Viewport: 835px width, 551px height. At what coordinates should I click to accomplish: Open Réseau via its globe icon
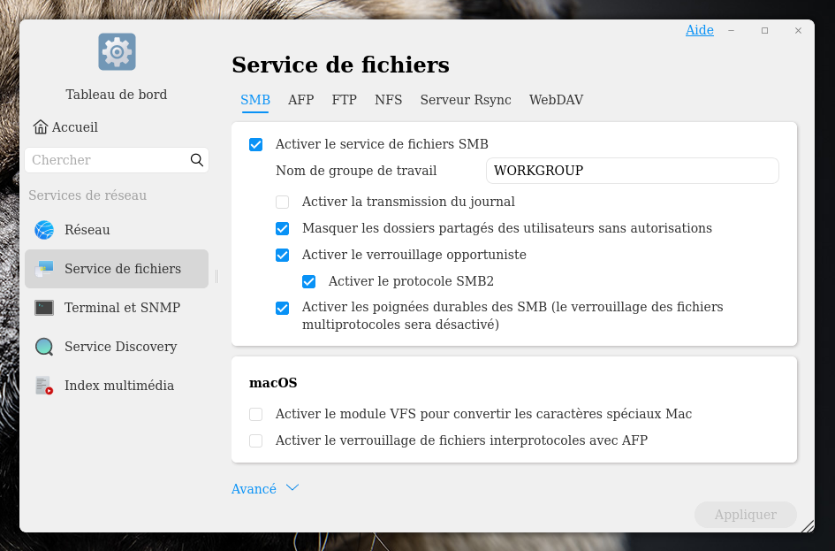click(x=44, y=230)
